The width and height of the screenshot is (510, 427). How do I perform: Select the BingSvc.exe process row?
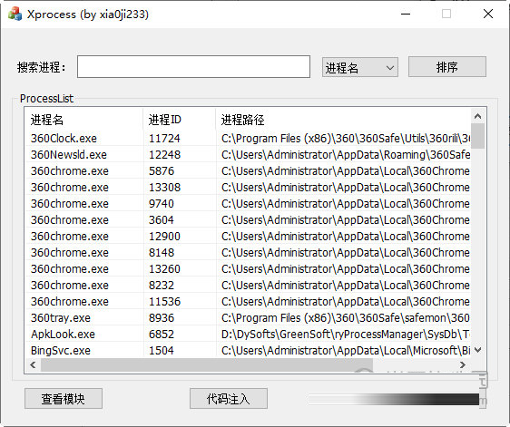[248, 350]
